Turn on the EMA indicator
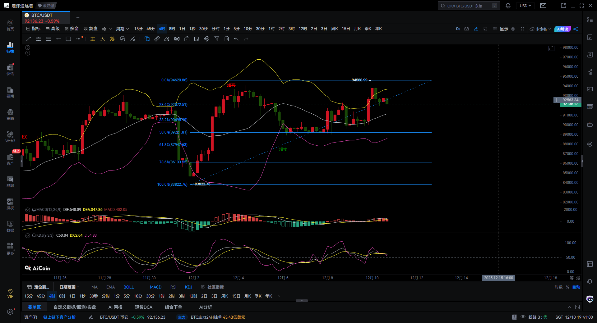 point(110,287)
